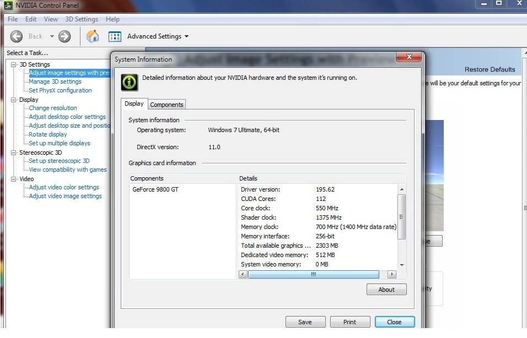Select Set up stereoscopic 3D
Image resolution: width=527 pixels, height=338 pixels.
click(x=59, y=161)
